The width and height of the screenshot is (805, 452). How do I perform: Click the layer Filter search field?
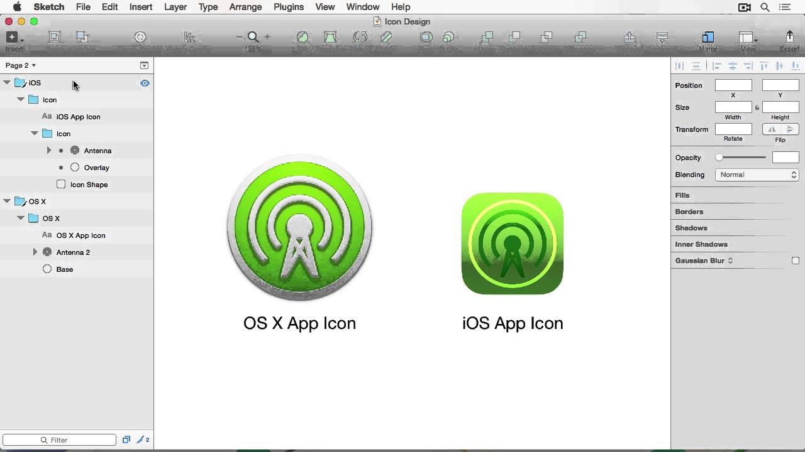59,440
